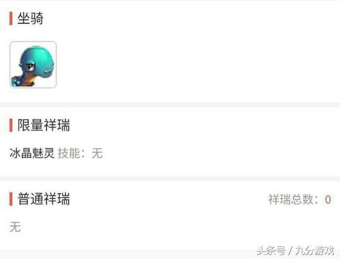Click the 无 value after 技能
This screenshot has width=340, height=259.
tap(97, 153)
